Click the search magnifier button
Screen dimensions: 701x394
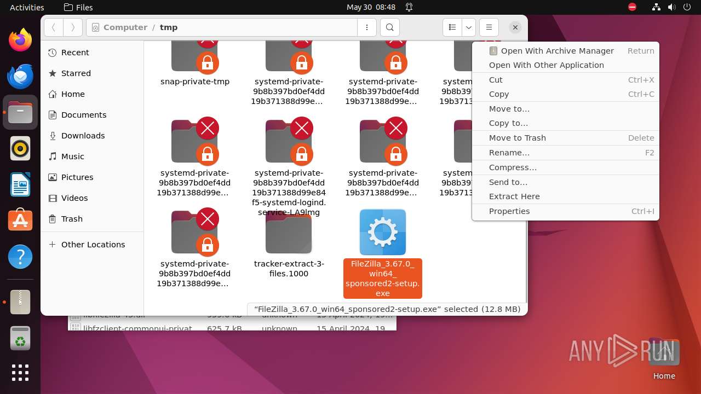[389, 27]
